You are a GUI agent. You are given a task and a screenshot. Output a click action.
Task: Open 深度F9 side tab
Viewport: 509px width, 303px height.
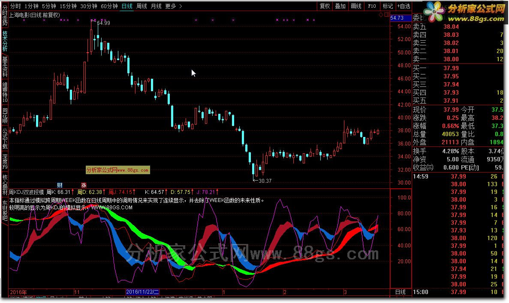(x=5, y=161)
